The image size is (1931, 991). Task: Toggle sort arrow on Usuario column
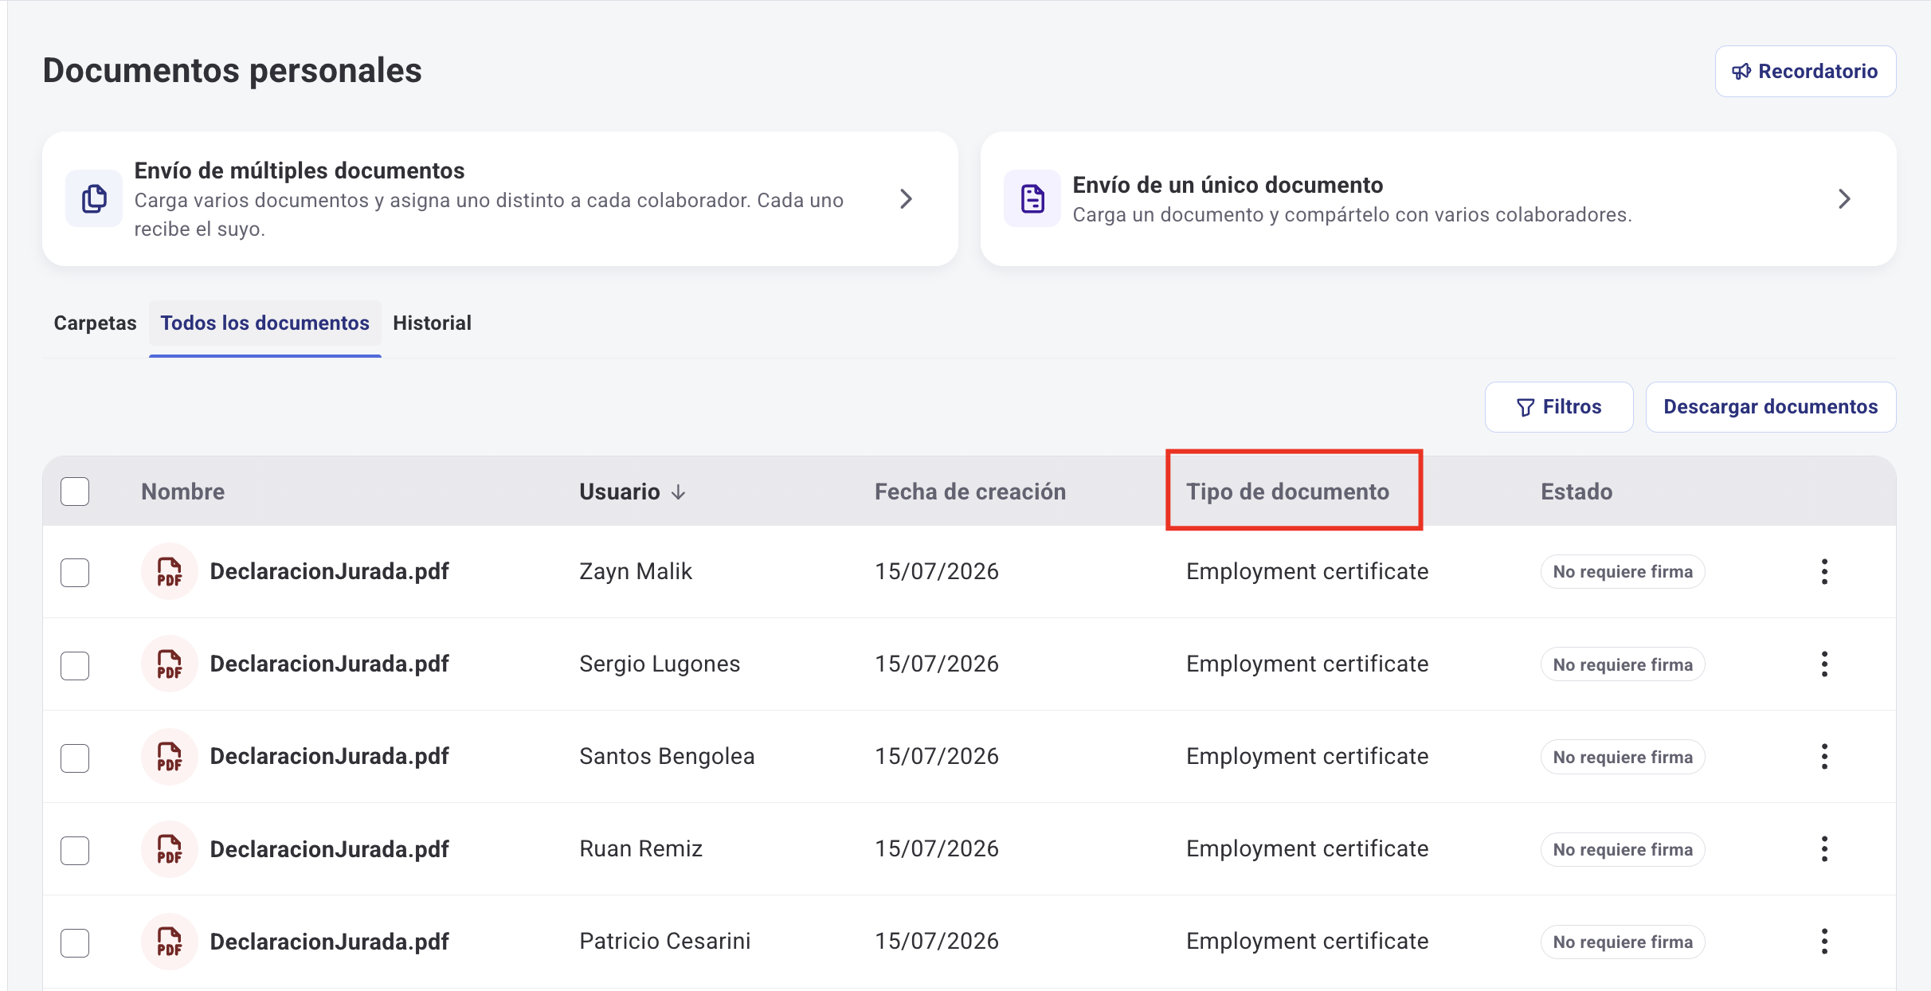pos(679,492)
